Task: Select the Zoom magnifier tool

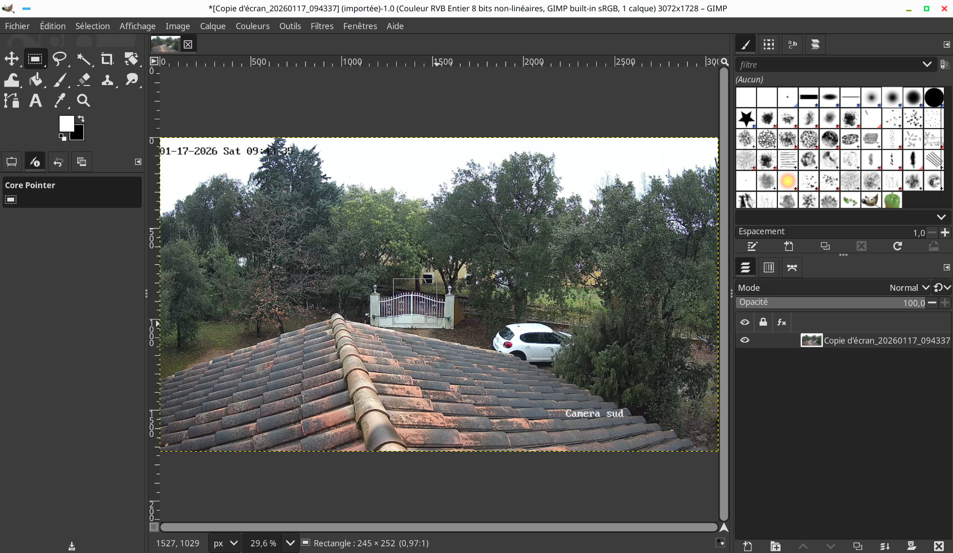Action: [x=83, y=101]
